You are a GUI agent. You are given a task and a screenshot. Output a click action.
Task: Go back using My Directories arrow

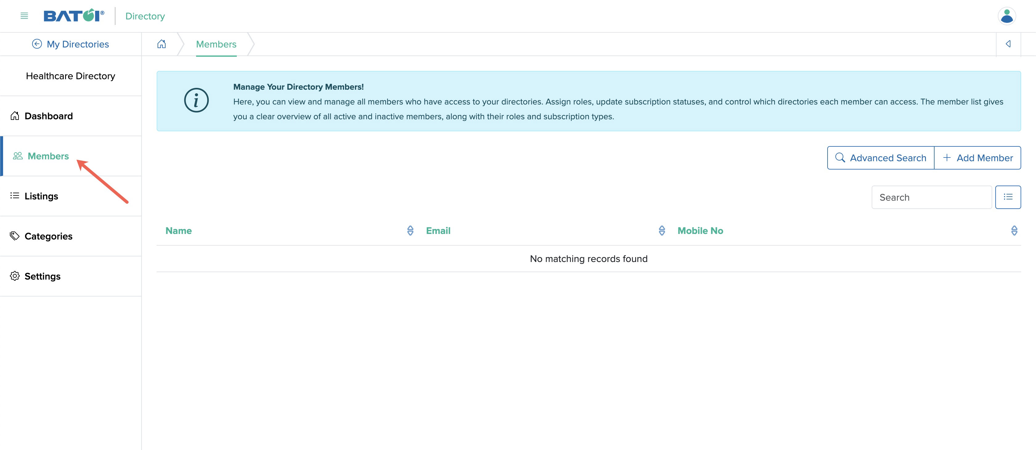(37, 44)
